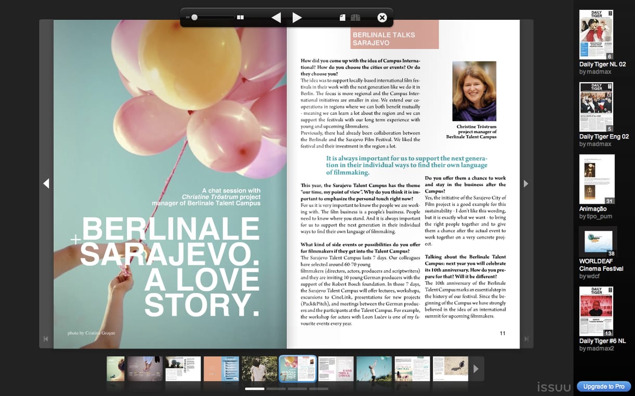Click the Upgrade to Pro button
Viewport: 635px width, 396px height.
tap(604, 387)
